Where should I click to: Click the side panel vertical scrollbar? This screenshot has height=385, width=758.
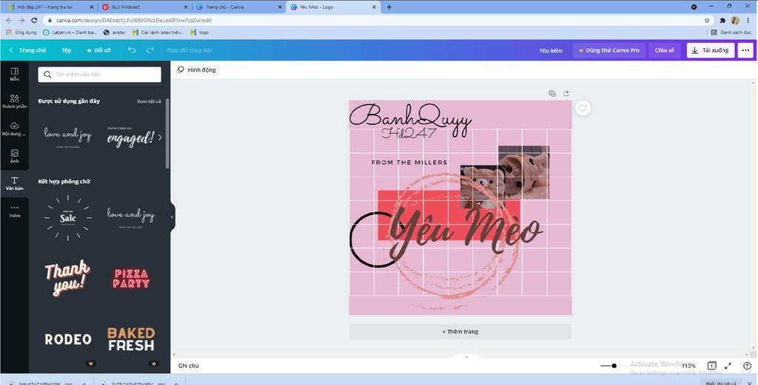(x=167, y=134)
